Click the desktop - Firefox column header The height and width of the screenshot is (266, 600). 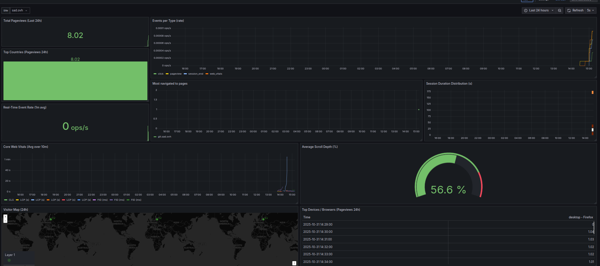coord(581,217)
